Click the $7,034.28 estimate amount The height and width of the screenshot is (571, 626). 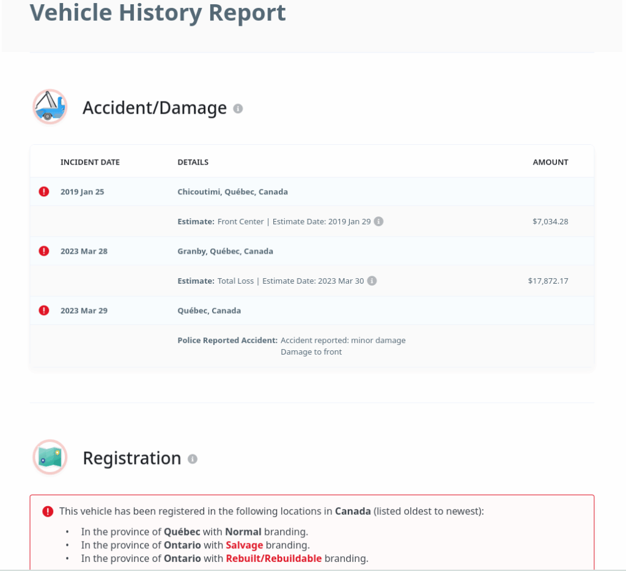pos(550,221)
